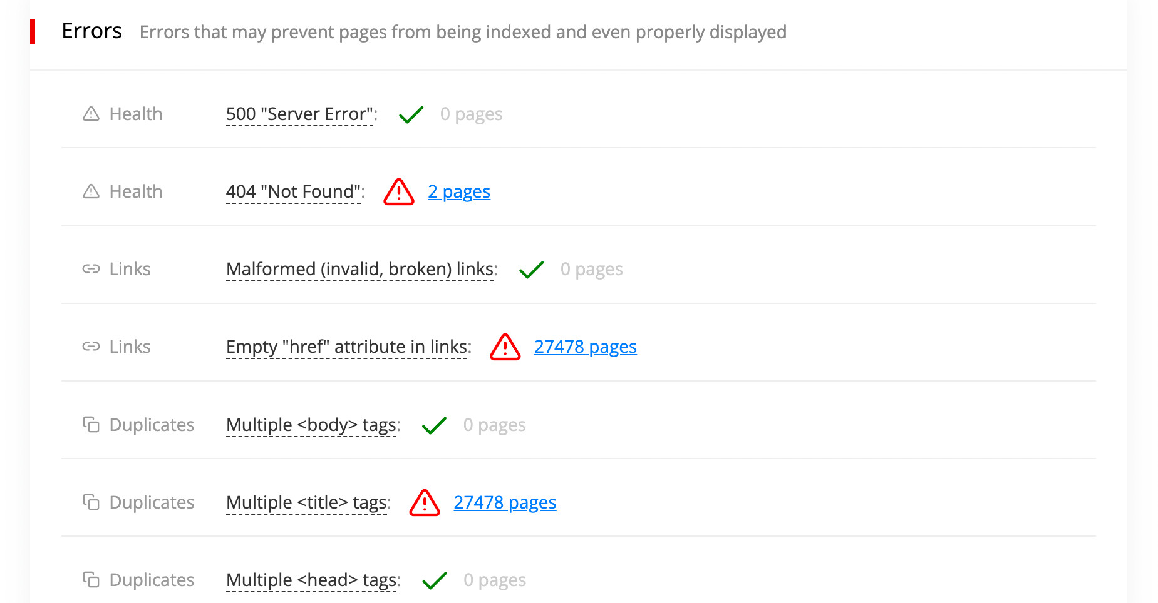Click the Errors section heading
The width and height of the screenshot is (1158, 603).
pyautogui.click(x=91, y=31)
